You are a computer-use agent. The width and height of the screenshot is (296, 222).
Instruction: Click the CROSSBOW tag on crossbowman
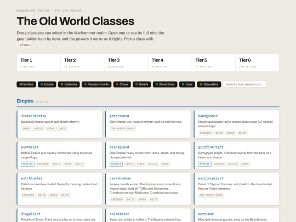tap(117, 200)
